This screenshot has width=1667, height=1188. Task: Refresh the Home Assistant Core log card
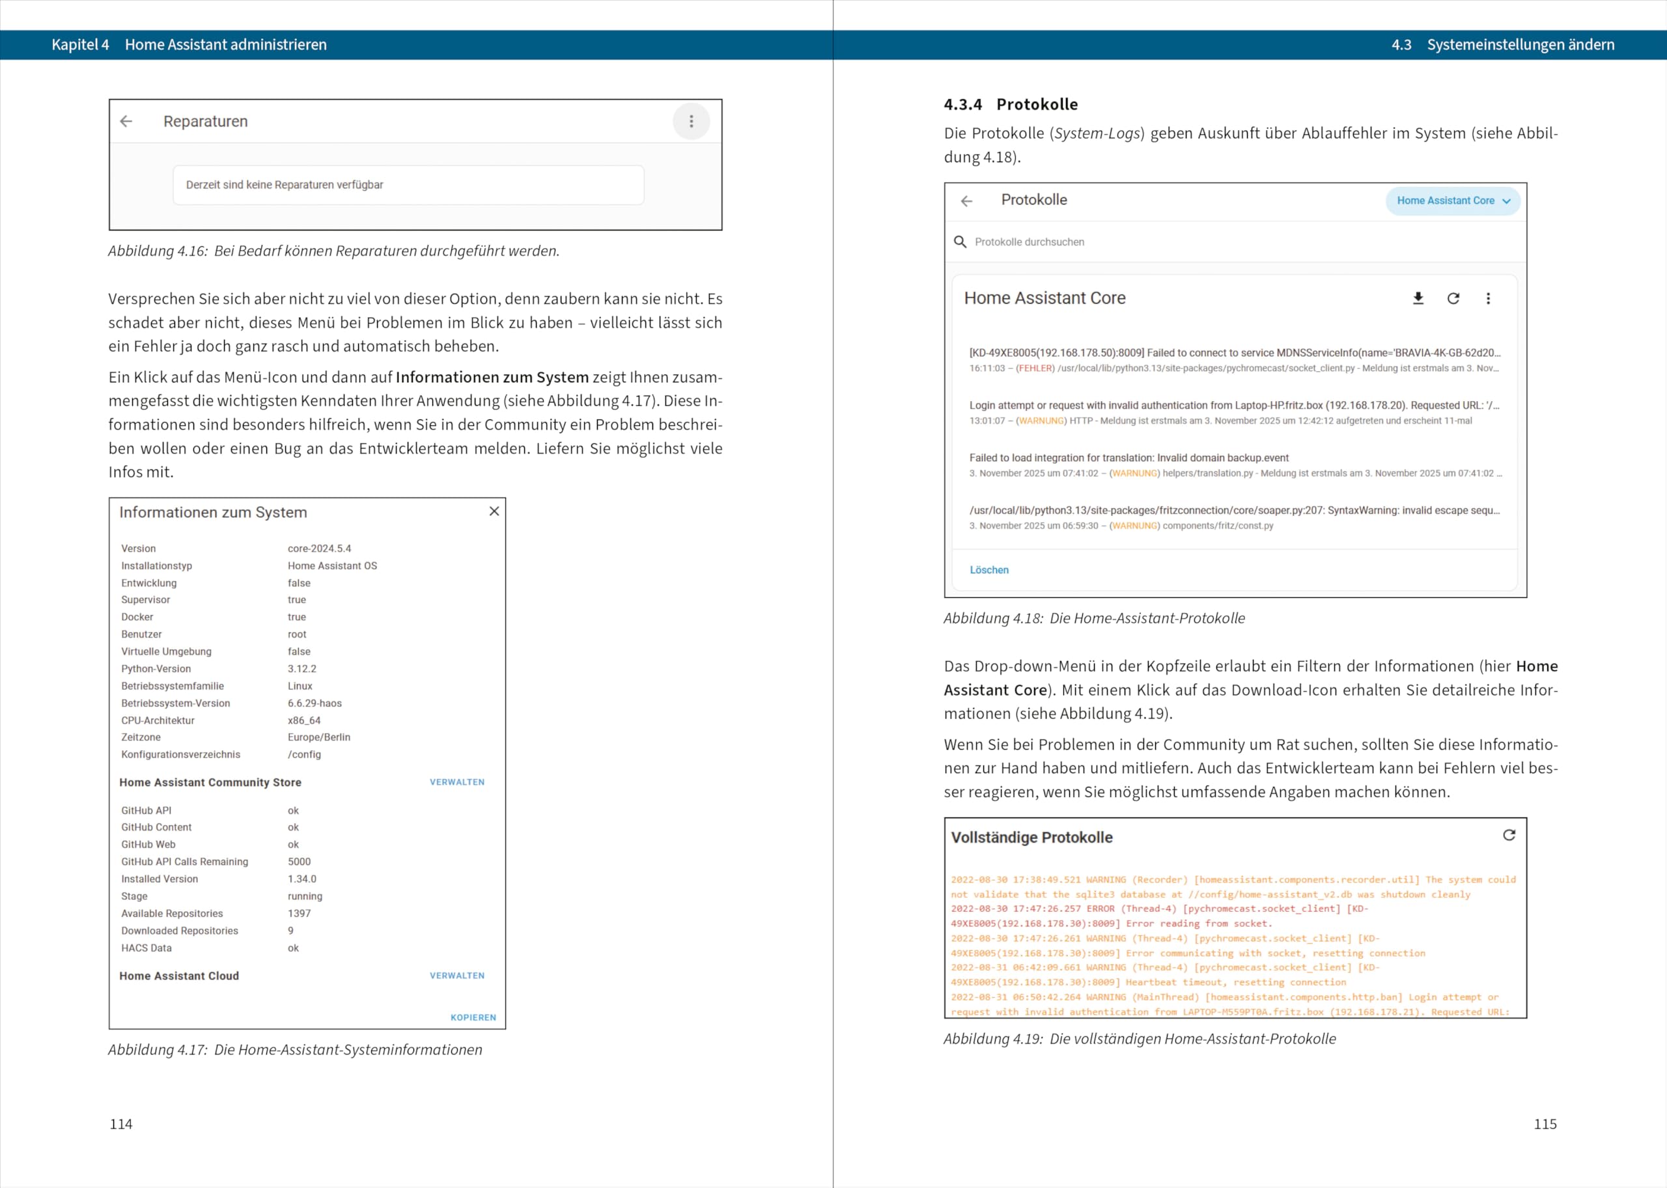[x=1453, y=298]
